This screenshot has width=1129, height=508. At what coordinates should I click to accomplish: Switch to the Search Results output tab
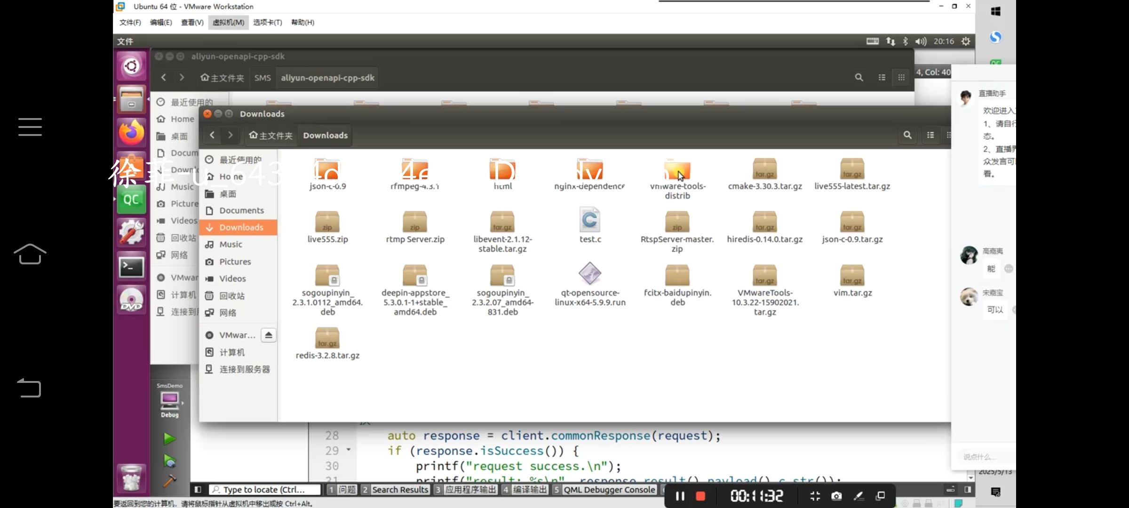click(395, 490)
